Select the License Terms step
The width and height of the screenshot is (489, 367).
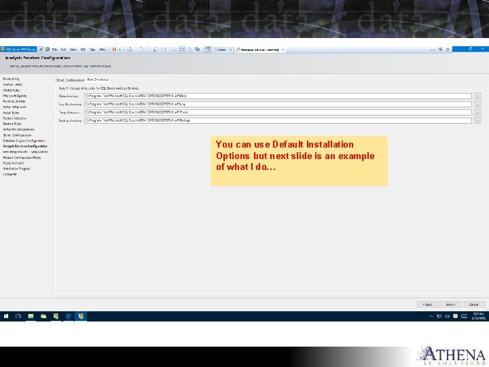tap(12, 84)
